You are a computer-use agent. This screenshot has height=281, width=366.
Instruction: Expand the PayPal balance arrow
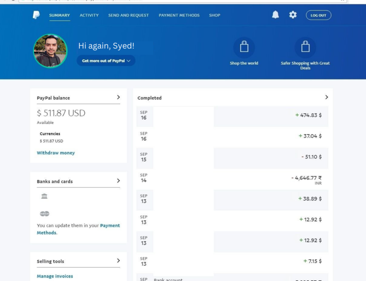(118, 97)
